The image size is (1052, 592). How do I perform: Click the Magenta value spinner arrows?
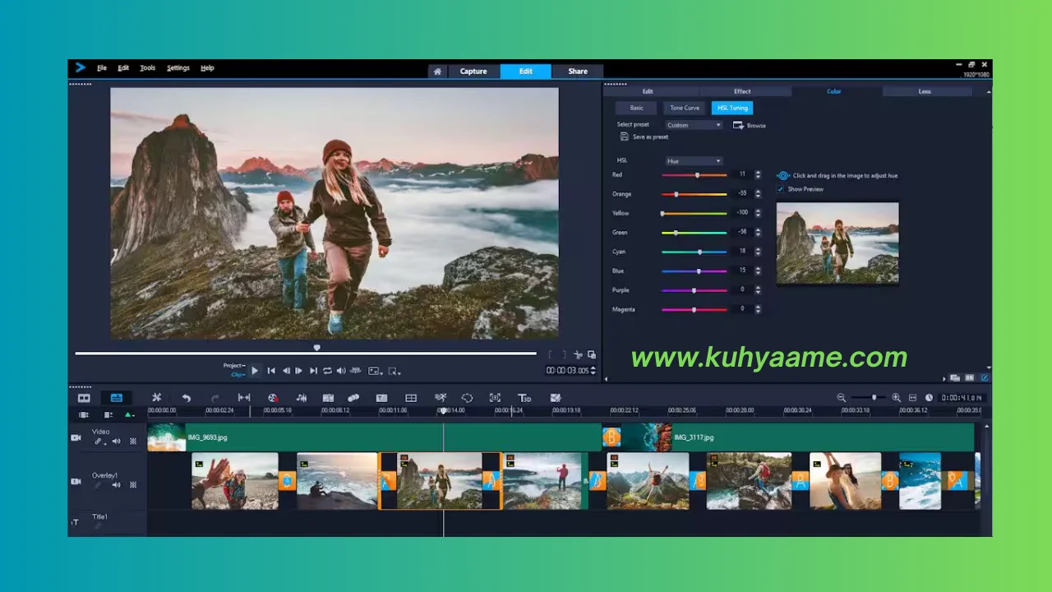pyautogui.click(x=758, y=309)
